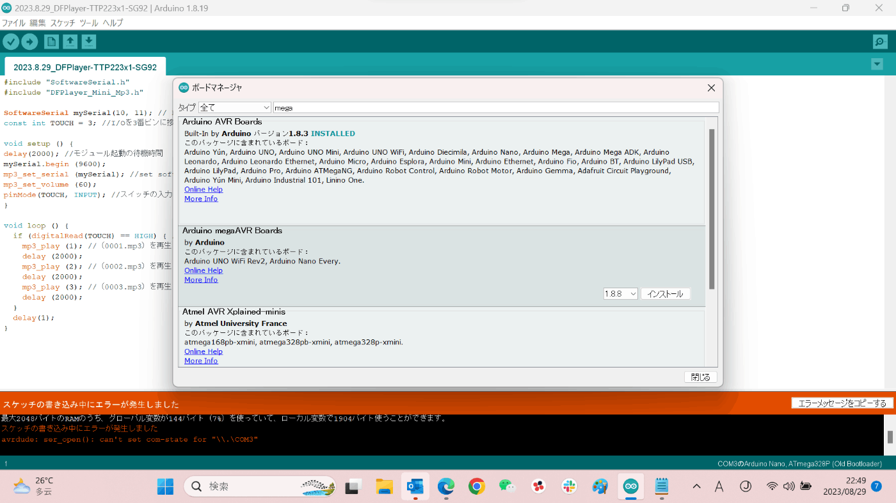Screen dimensions: 896x503
Task: Select the Arduino megaAVR Boards package title
Action: 232,230
